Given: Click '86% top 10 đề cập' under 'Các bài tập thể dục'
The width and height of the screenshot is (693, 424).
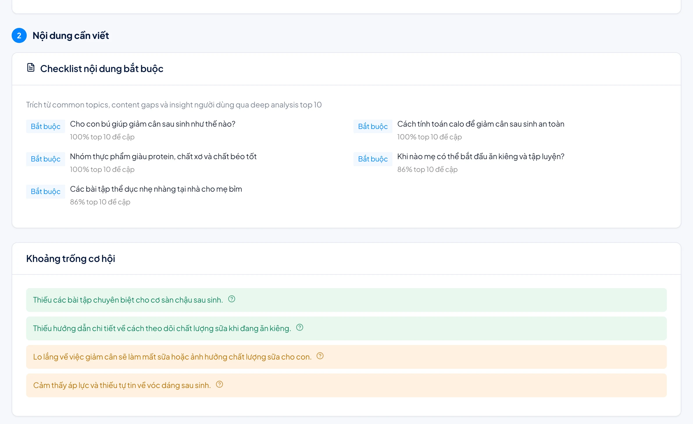Looking at the screenshot, I should 100,202.
